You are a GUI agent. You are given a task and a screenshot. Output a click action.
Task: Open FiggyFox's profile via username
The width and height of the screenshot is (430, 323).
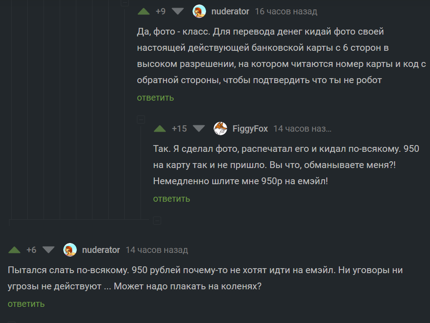click(250, 129)
